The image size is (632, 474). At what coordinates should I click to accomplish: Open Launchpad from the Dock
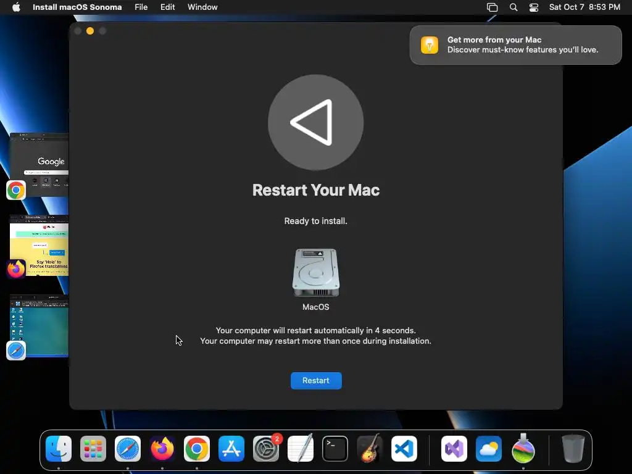click(93, 449)
